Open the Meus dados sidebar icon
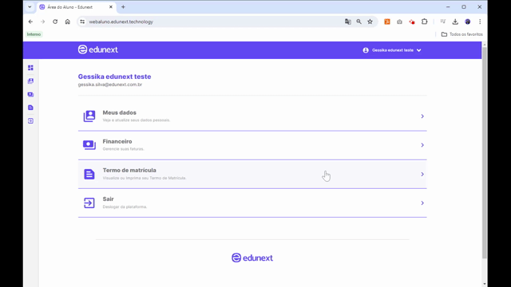Image resolution: width=511 pixels, height=287 pixels. 30,81
